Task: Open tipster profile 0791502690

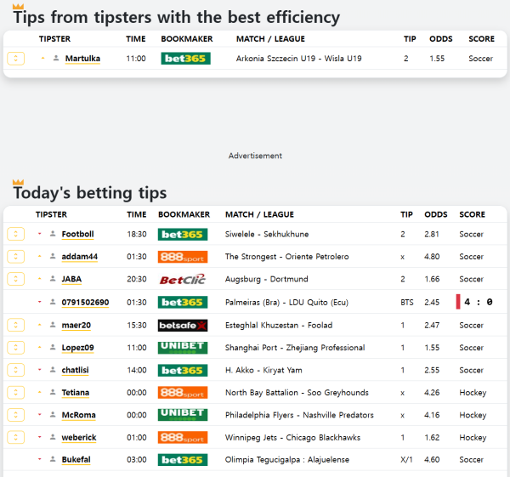Action: coord(85,302)
